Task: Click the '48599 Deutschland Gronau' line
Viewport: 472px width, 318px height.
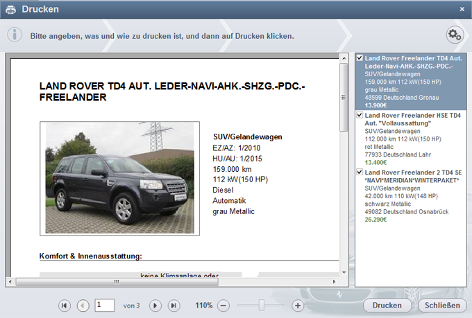Action: [x=402, y=98]
